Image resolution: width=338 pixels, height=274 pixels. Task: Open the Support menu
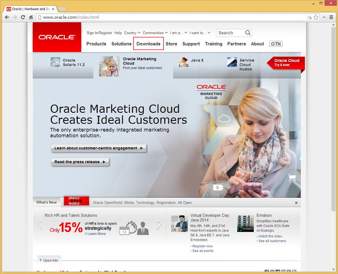pyautogui.click(x=191, y=44)
